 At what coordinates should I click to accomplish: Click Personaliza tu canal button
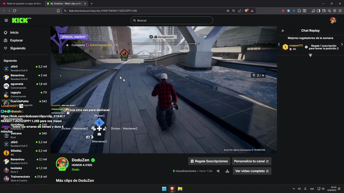click(x=252, y=161)
